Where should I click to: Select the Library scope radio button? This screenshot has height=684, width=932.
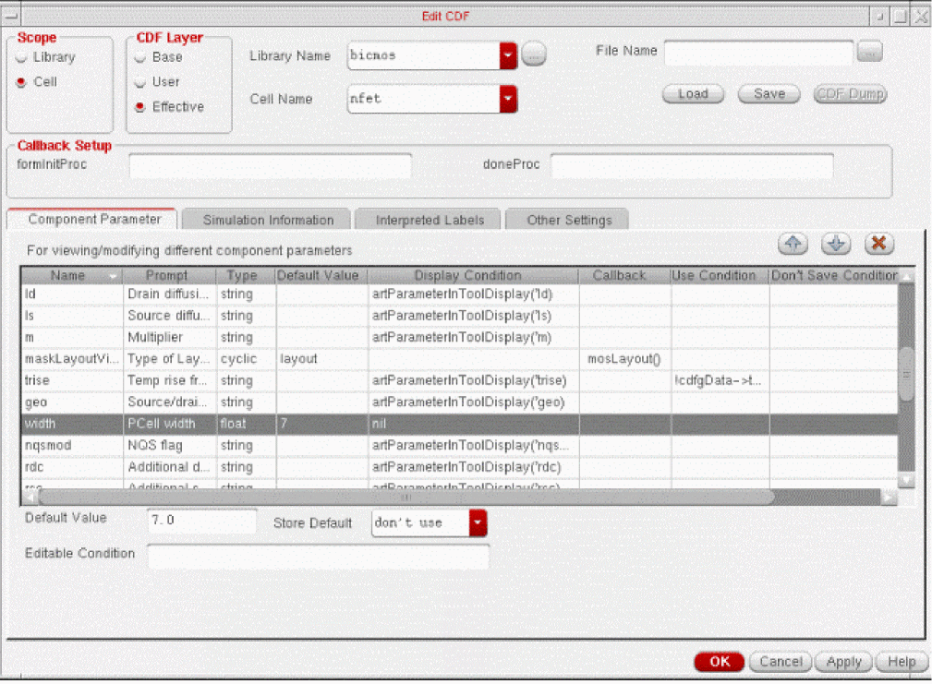(x=21, y=57)
